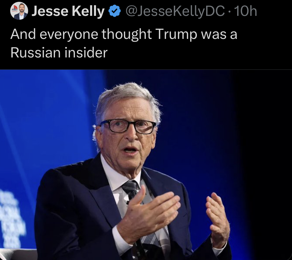Click the word "Trump" in the tweet
The width and height of the screenshot is (292, 260).
pyautogui.click(x=176, y=35)
